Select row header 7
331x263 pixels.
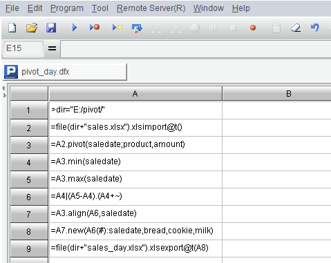(x=29, y=214)
